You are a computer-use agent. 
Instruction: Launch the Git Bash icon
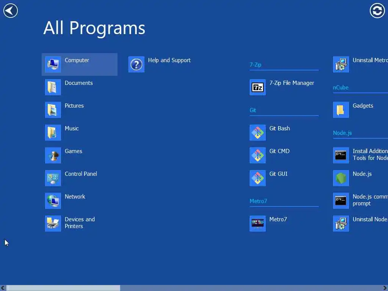click(258, 133)
